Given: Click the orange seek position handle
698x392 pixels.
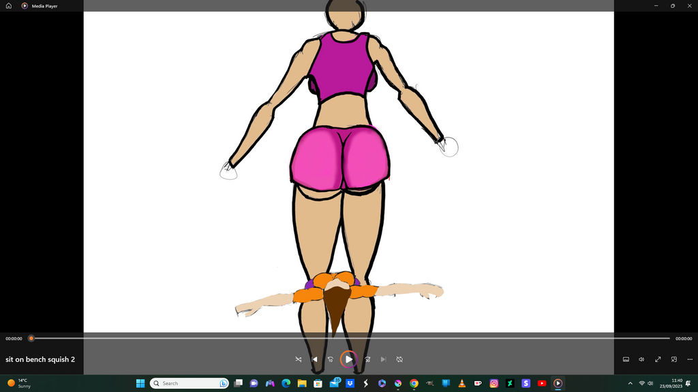Looking at the screenshot, I should (x=31, y=338).
